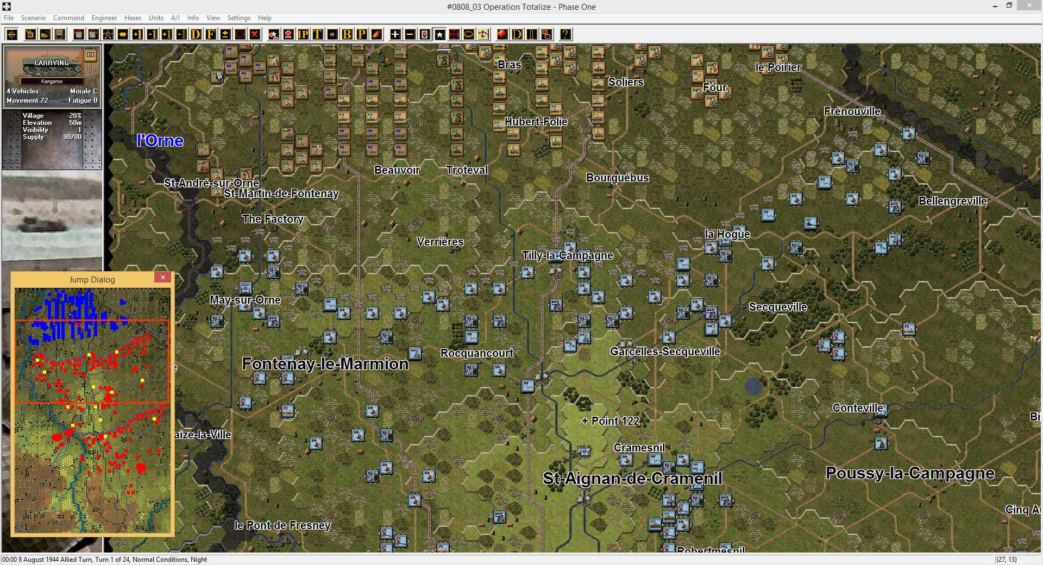Image resolution: width=1043 pixels, height=565 pixels.
Task: Click the Jump Dialog minimap
Action: click(92, 410)
